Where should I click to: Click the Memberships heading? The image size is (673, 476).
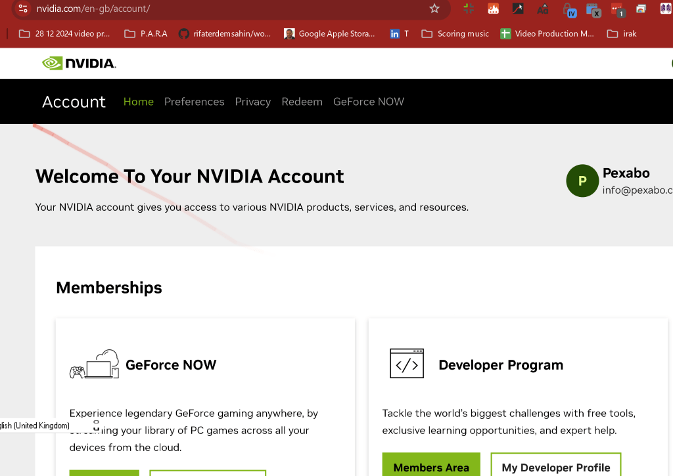[x=109, y=288]
